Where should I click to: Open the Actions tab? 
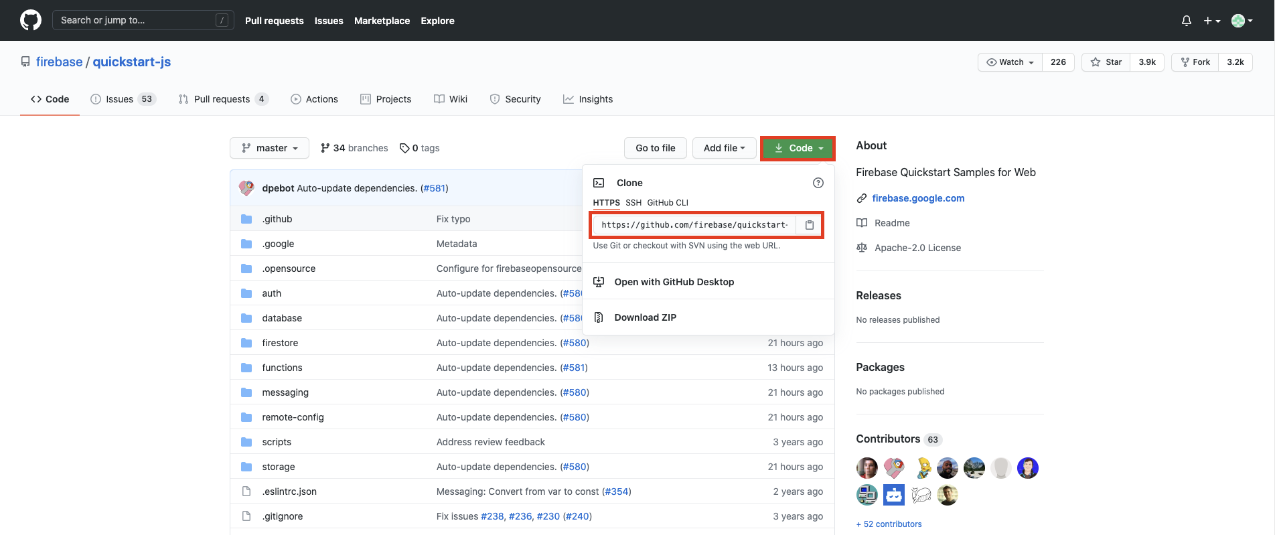(314, 99)
